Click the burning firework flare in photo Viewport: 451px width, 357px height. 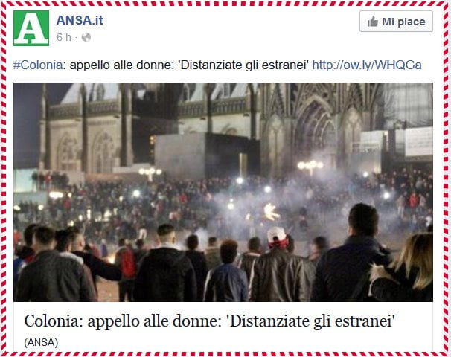(271, 212)
